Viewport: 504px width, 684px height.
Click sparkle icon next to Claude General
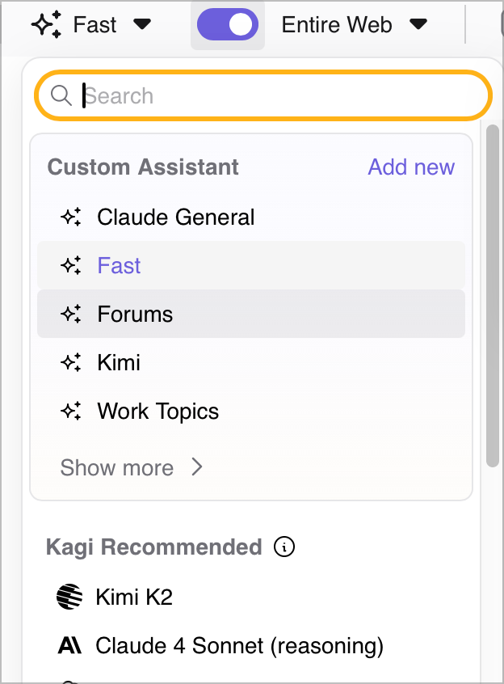[x=71, y=217]
